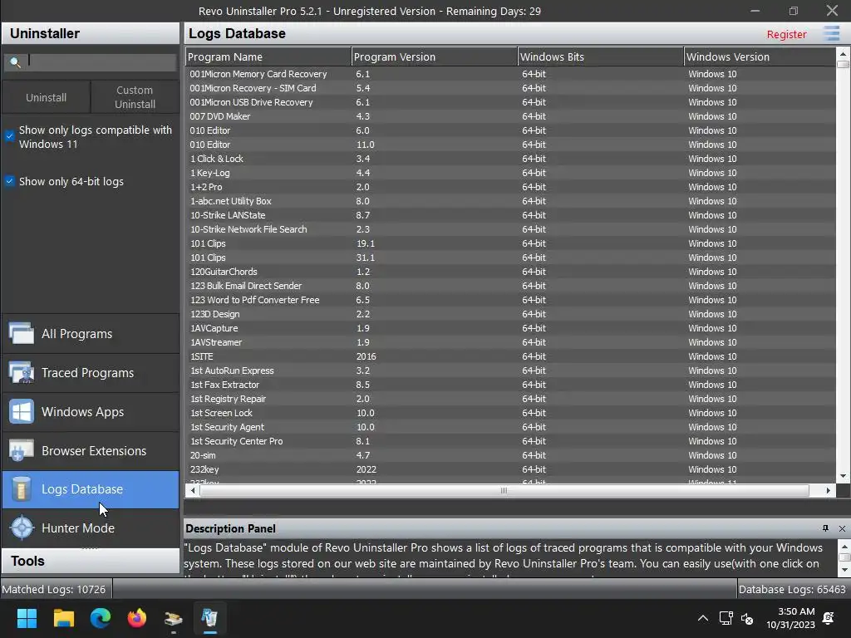851x638 pixels.
Task: Toggle Show only logs compatible with Windows 11
Action: [x=10, y=135]
